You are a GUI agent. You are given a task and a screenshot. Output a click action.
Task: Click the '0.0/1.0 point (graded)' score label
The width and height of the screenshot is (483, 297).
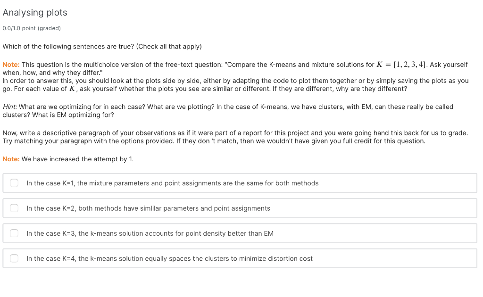pos(32,28)
